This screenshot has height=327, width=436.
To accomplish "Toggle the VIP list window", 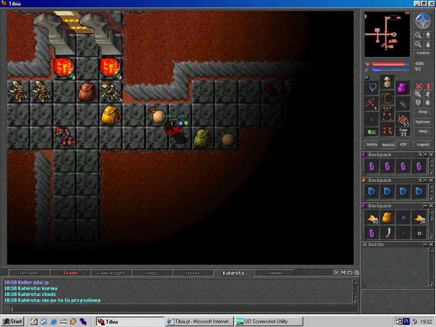I will 403,144.
